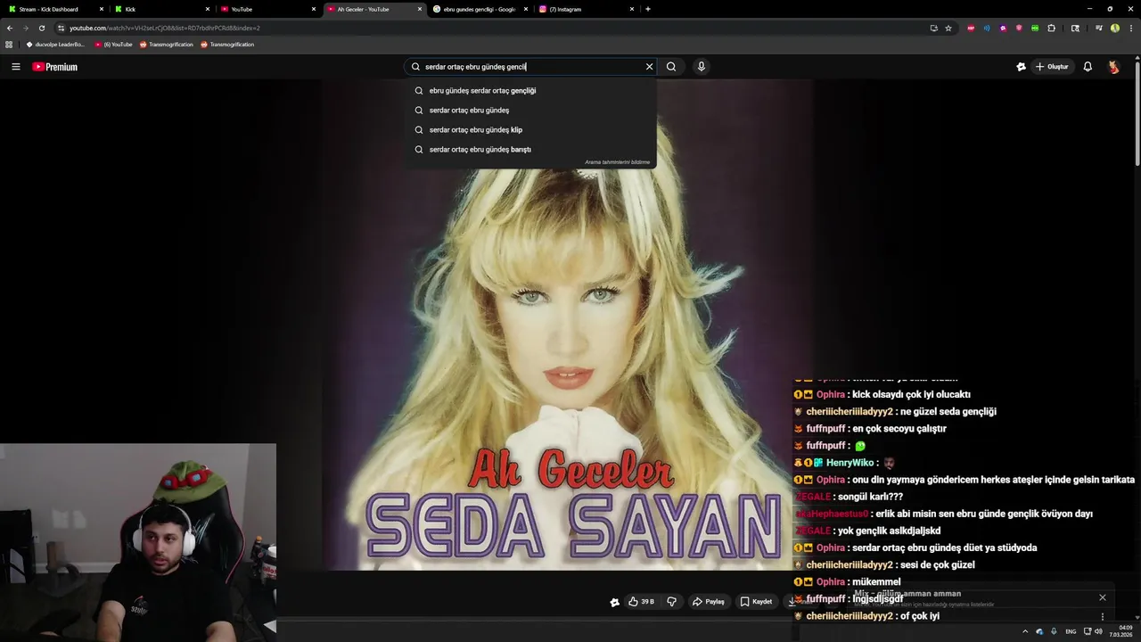Viewport: 1141px width, 642px height.
Task: Focus the YouTube search input field
Action: click(530, 67)
